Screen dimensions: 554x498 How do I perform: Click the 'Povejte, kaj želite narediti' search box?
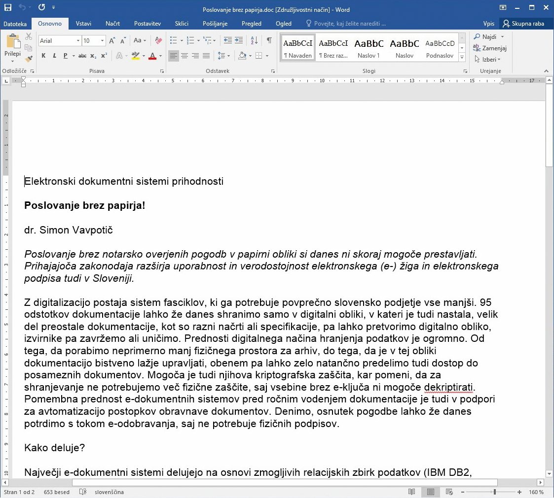(346, 24)
